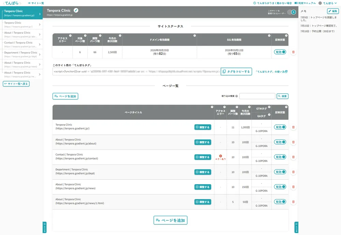
Task: Delete the site with status row trash icon
Action: click(293, 52)
